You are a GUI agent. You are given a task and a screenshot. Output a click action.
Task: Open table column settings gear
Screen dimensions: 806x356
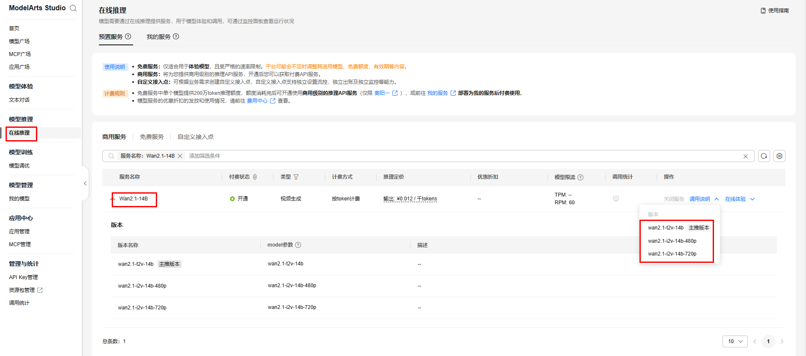pyautogui.click(x=779, y=156)
